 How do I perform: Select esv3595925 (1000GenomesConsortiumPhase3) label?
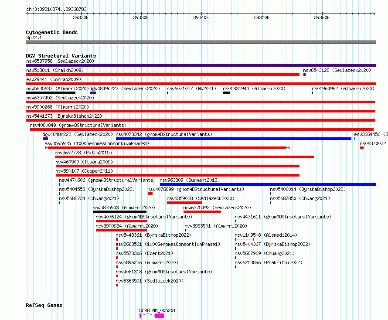tap(97, 143)
